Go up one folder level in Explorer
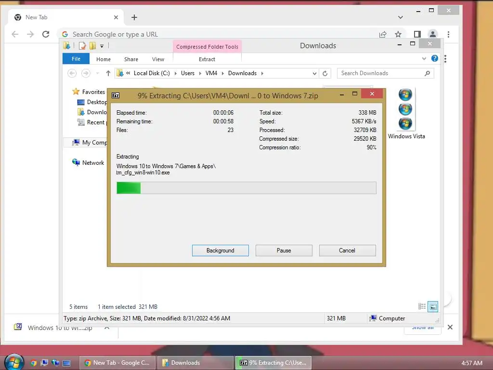This screenshot has width=493, height=370. [108, 73]
